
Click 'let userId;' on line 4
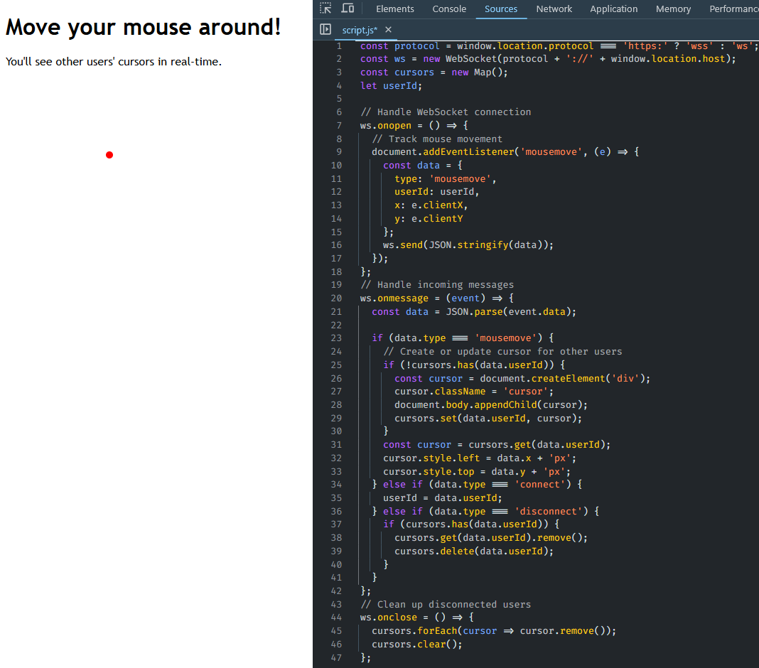(x=391, y=86)
